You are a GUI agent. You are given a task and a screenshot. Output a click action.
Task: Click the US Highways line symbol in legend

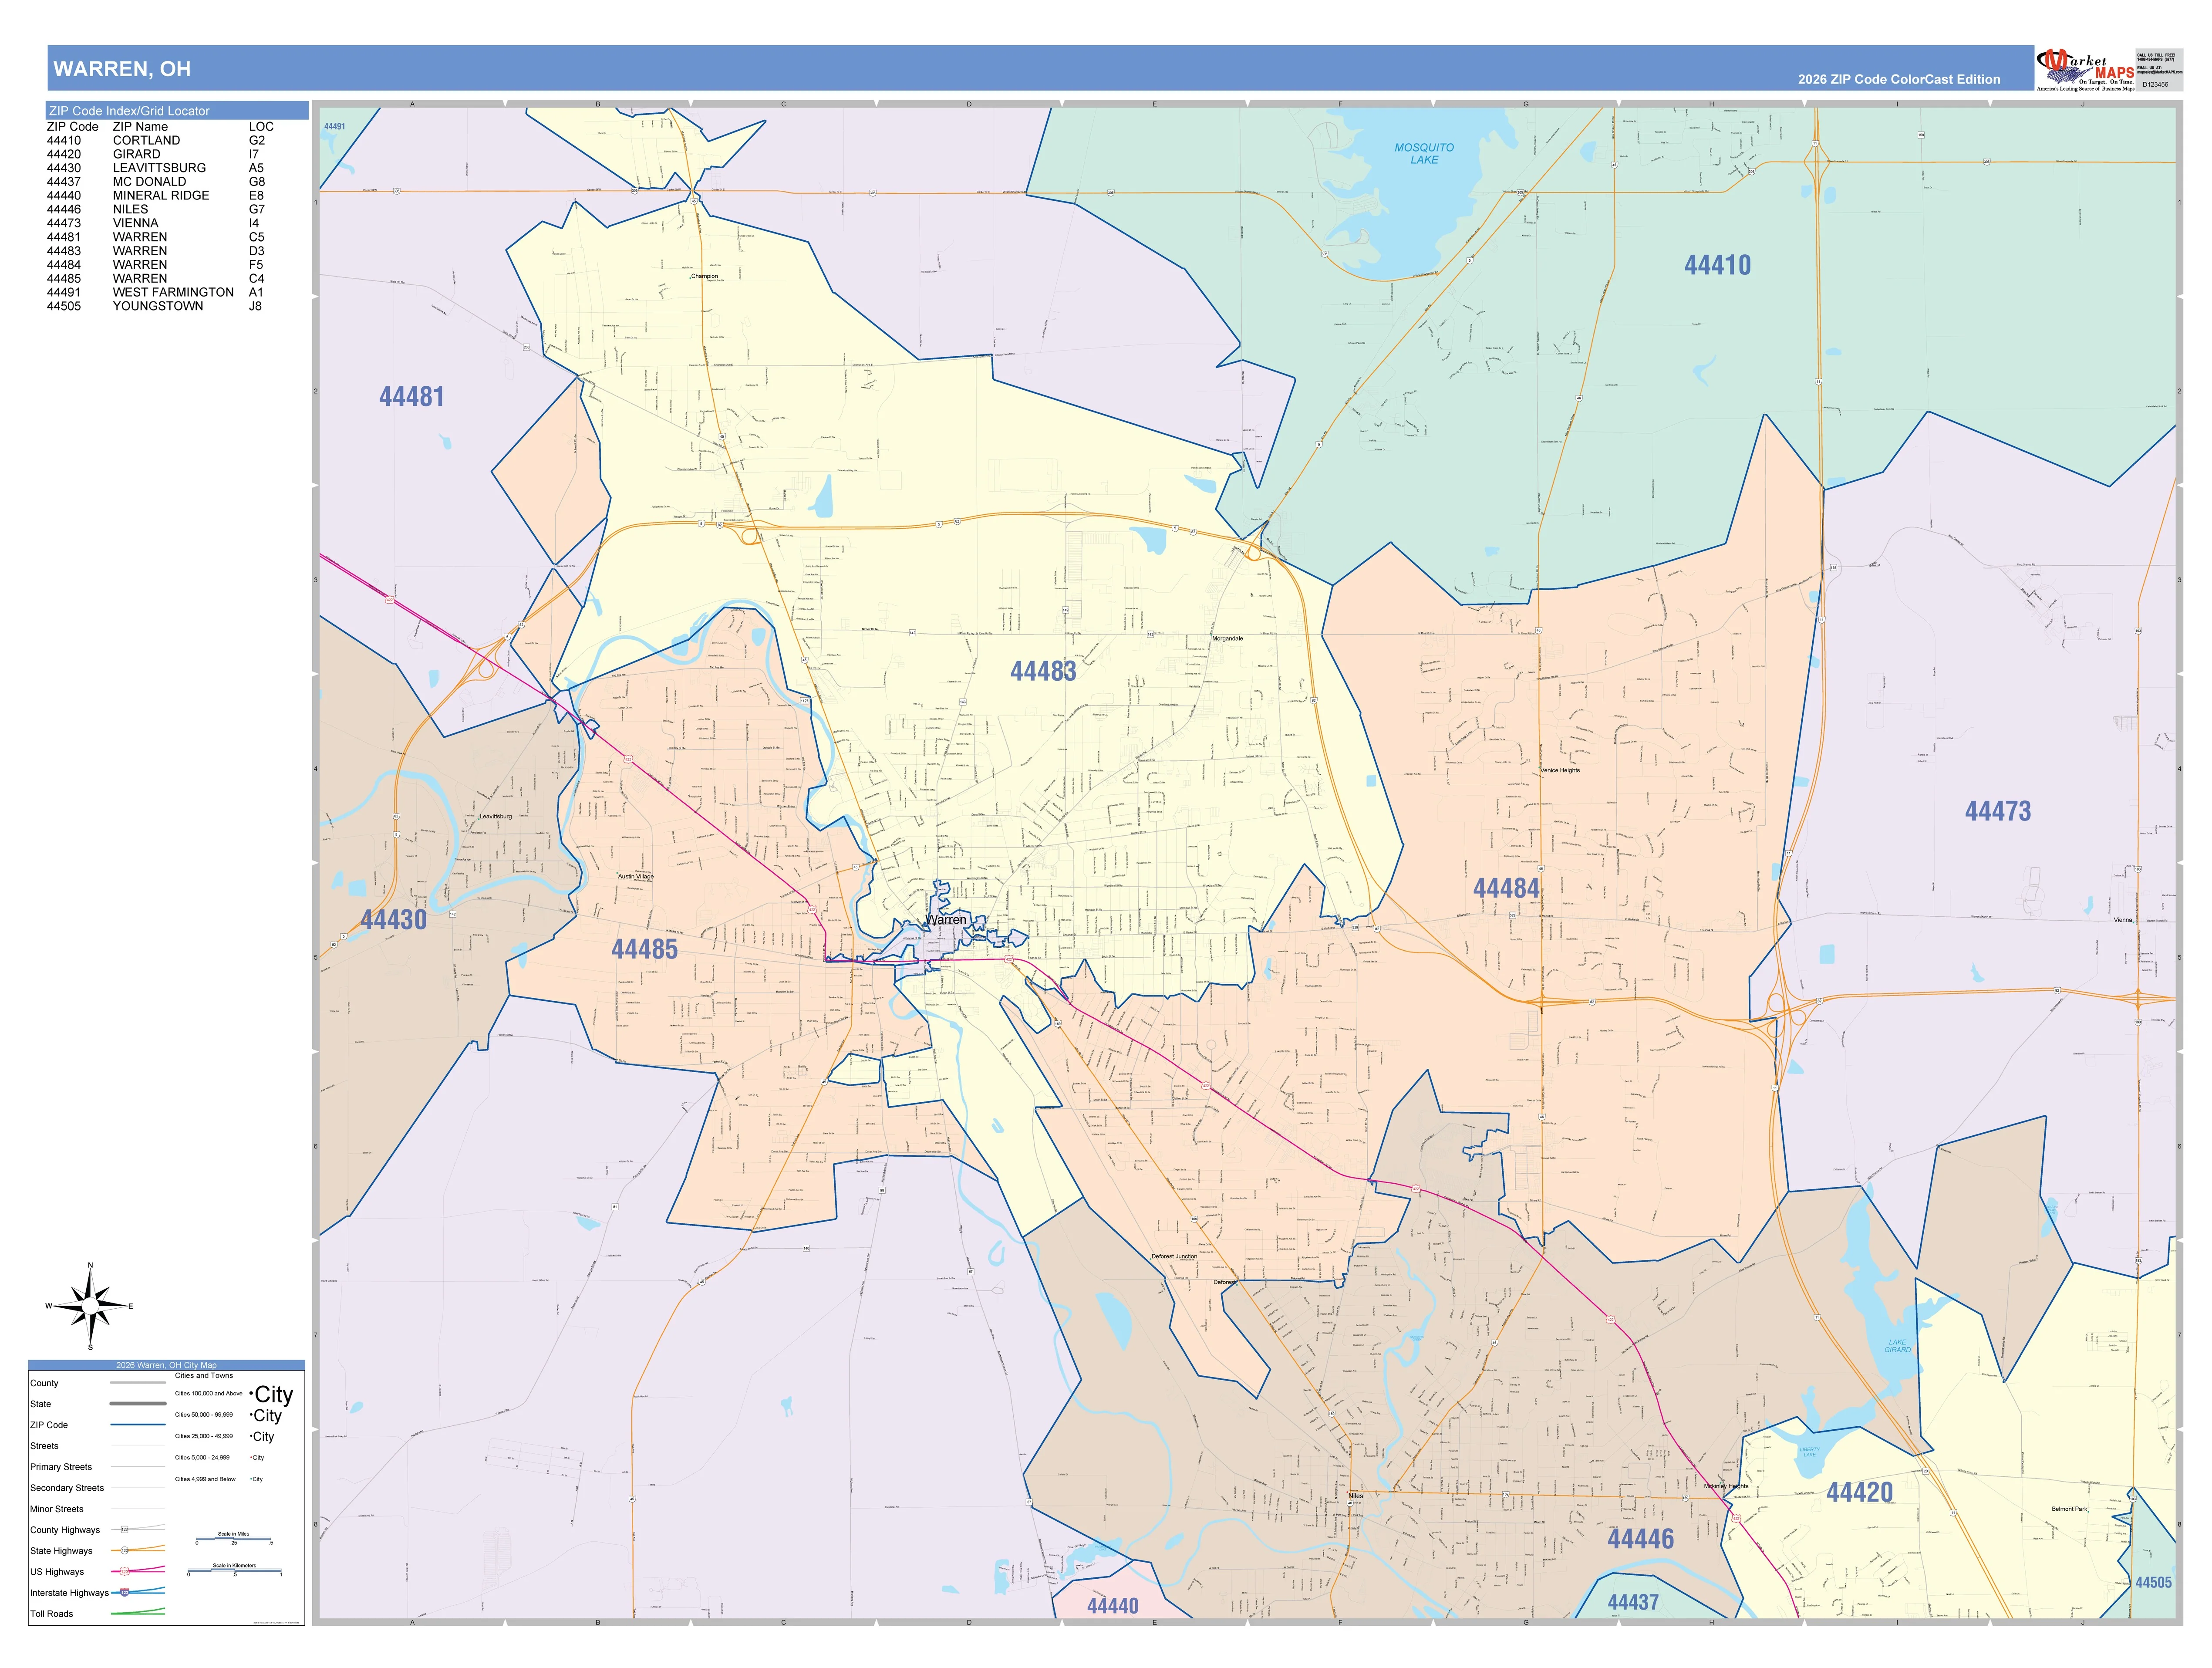click(137, 1571)
